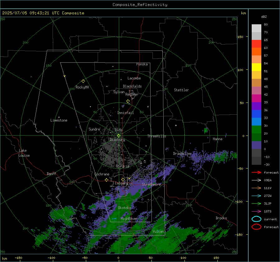The image size is (280, 262).
Task: Click the Airdrie map label
Action: tap(123, 166)
